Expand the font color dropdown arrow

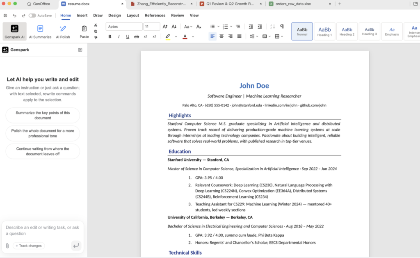[x=193, y=37]
